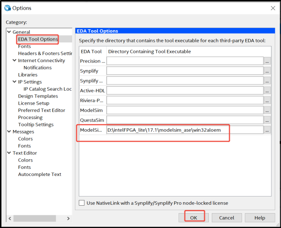Select IP Settings item

[x=30, y=82]
